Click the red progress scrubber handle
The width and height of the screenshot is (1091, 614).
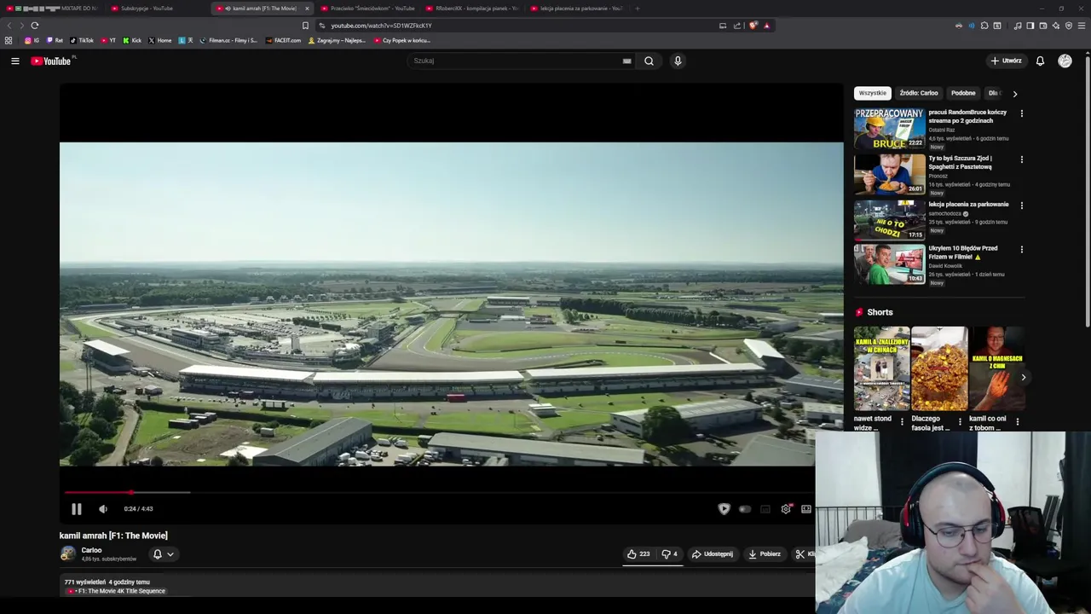click(x=131, y=492)
